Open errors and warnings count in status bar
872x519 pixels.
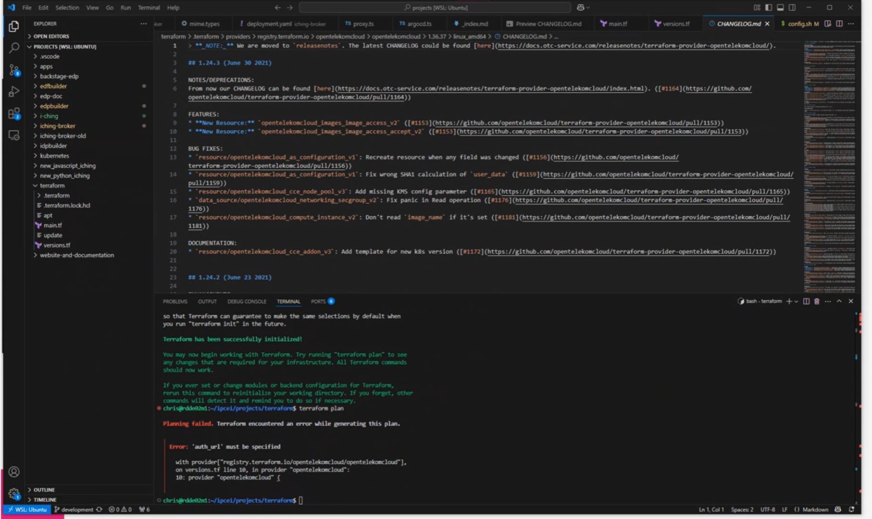[120, 509]
